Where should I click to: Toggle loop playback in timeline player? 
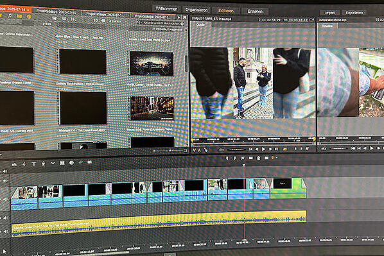[x=324, y=149]
